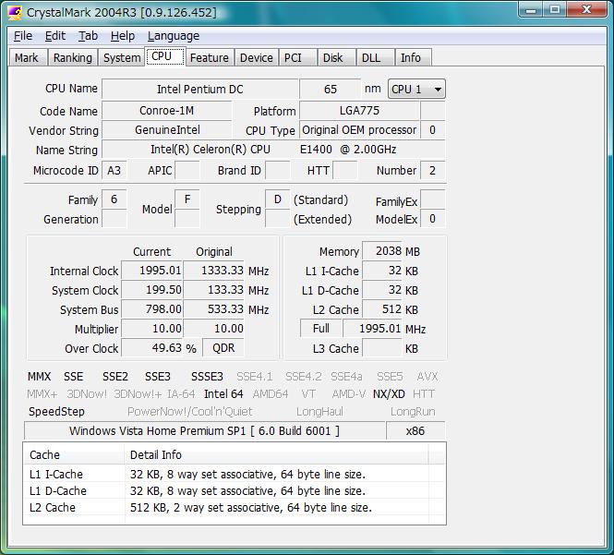614x555 pixels.
Task: Click the Microcode ID value A3
Action: click(114, 171)
